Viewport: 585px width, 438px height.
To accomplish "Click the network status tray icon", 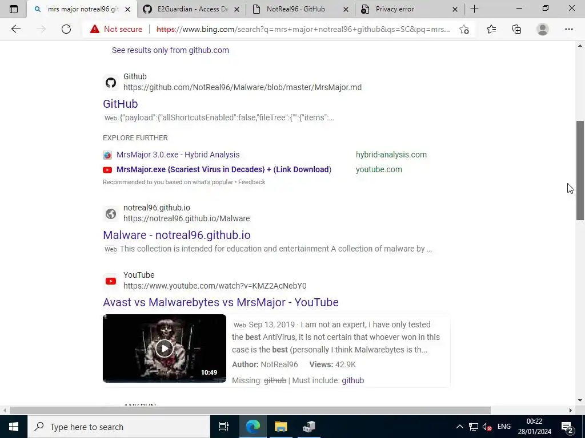I will pos(474,427).
